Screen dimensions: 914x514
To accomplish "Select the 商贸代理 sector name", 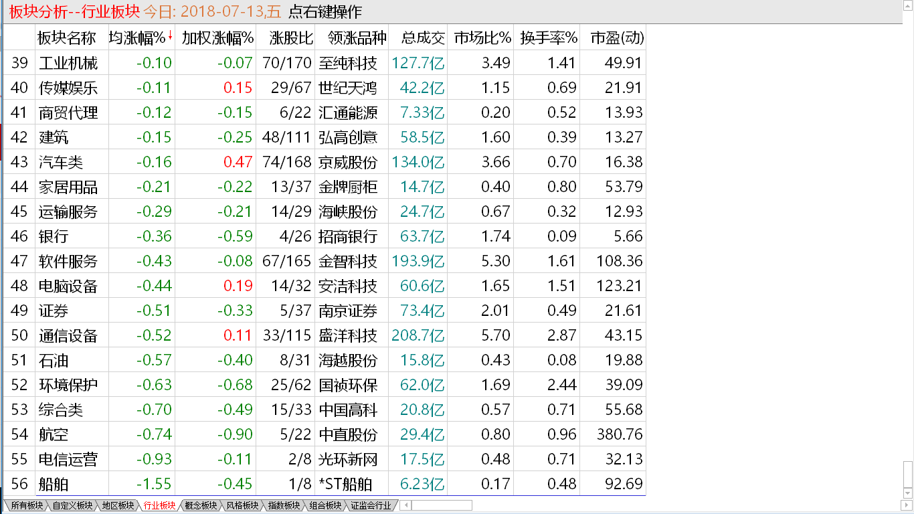I will pos(68,112).
